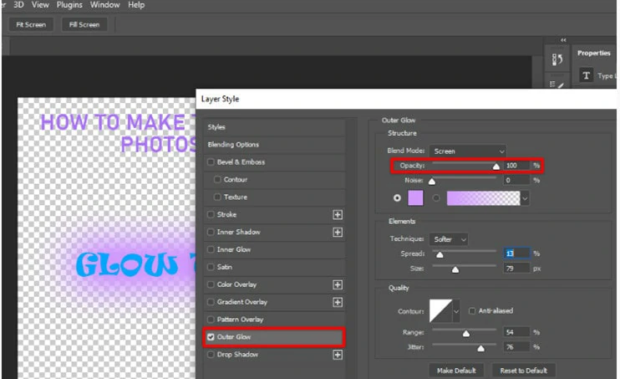The width and height of the screenshot is (620, 379).
Task: Add another Stroke effect with plus icon
Action: 338,215
